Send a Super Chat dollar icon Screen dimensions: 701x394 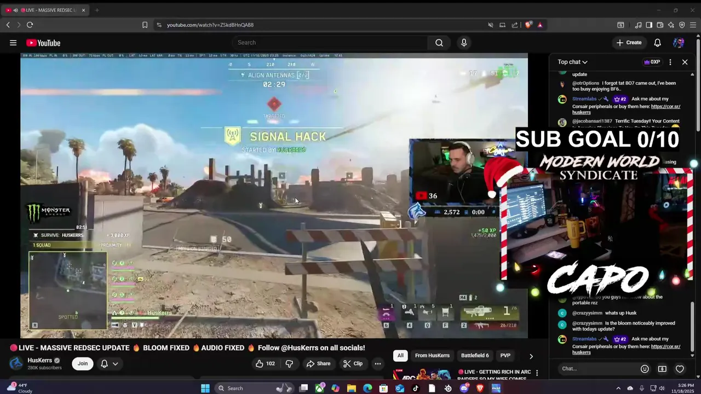[662, 369]
